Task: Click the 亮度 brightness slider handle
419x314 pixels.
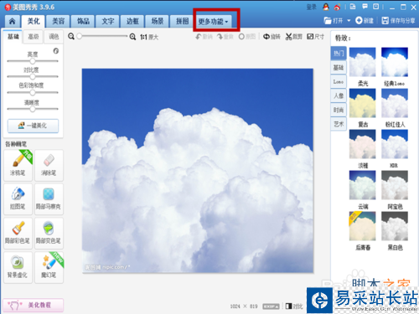Action: click(x=33, y=61)
